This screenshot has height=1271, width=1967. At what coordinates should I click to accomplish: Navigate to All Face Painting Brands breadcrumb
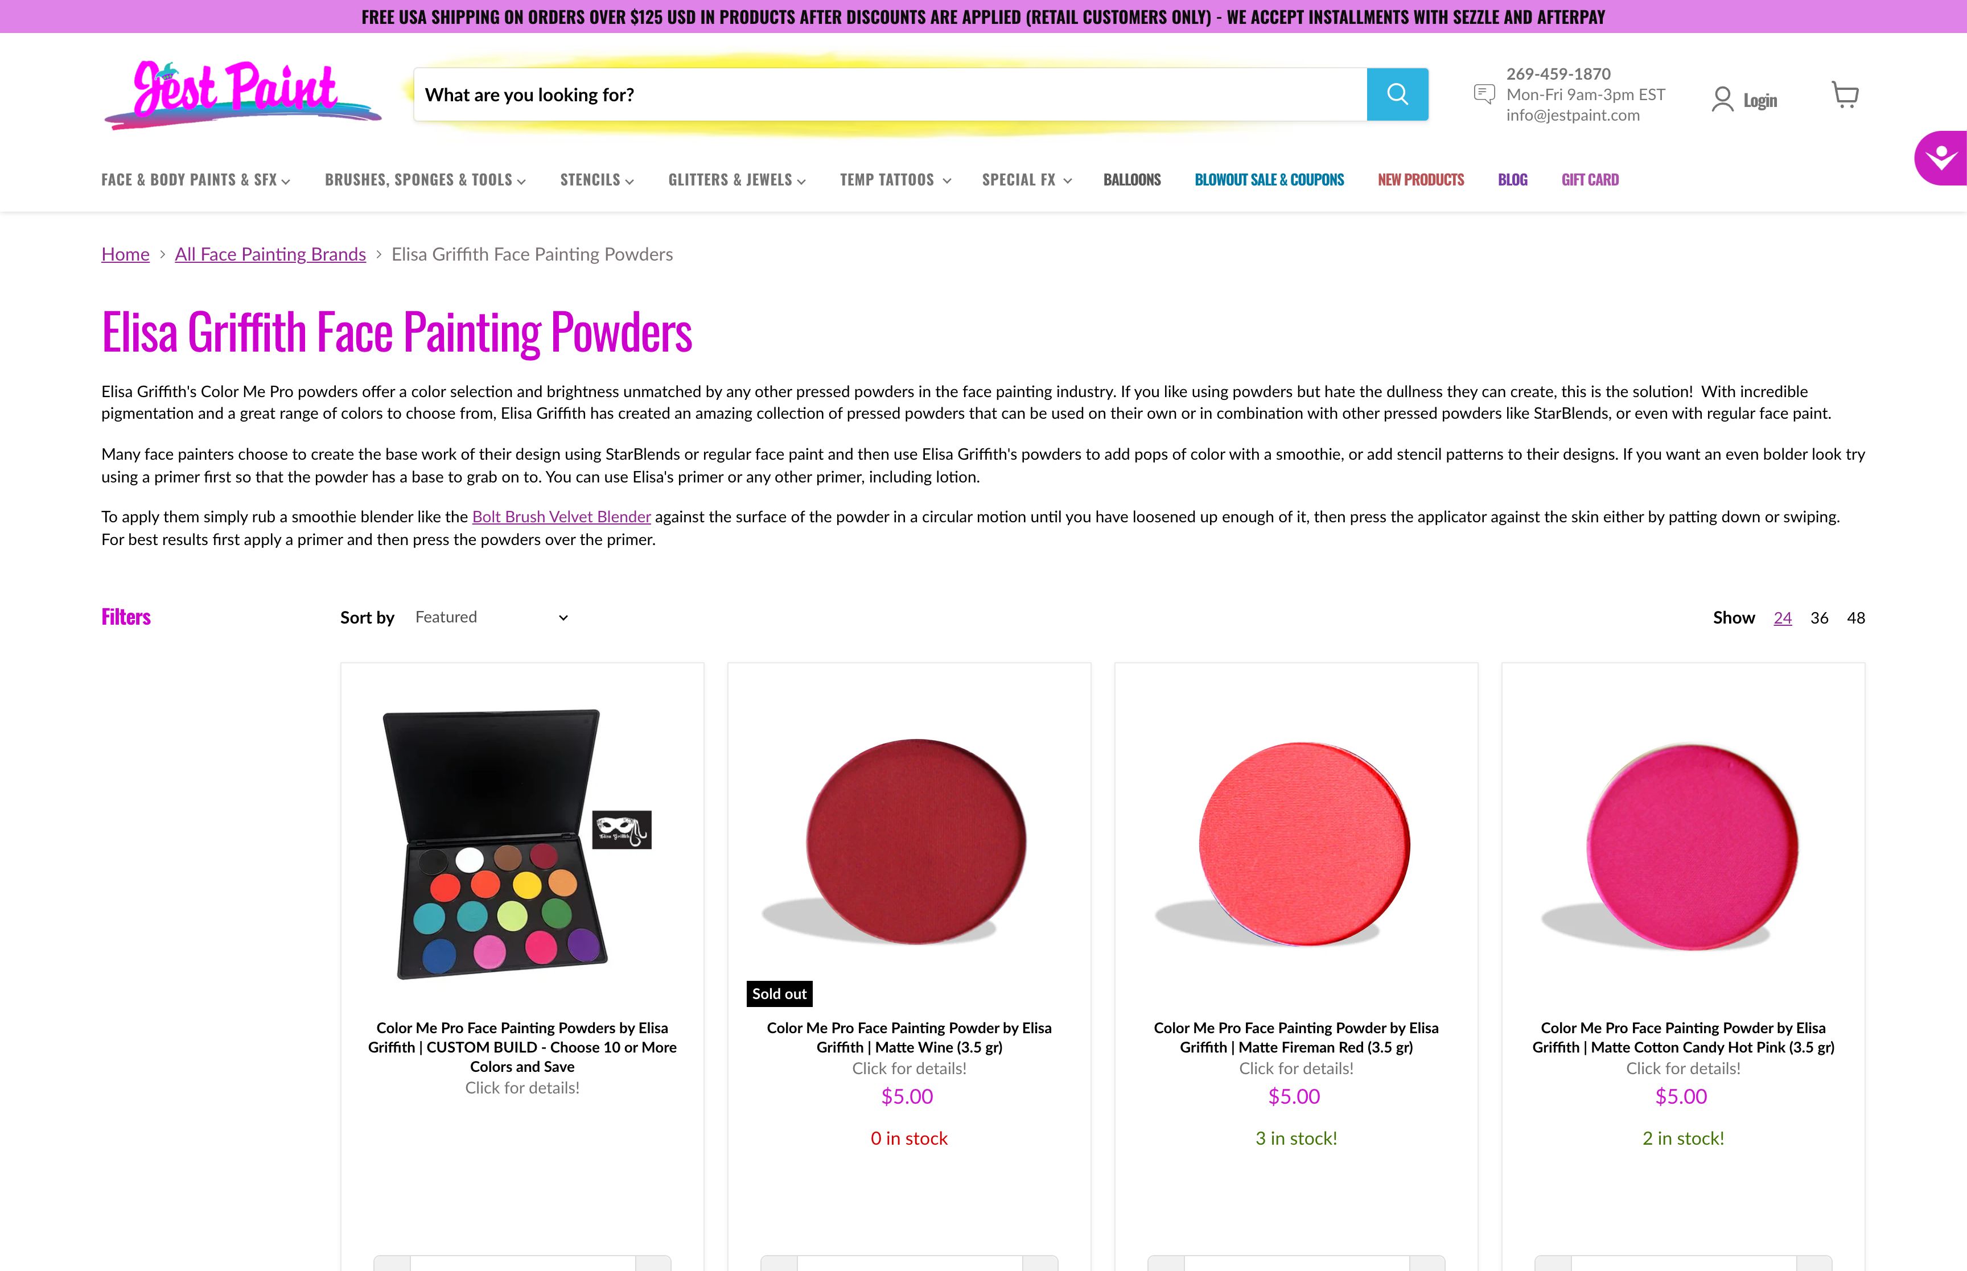click(x=270, y=254)
